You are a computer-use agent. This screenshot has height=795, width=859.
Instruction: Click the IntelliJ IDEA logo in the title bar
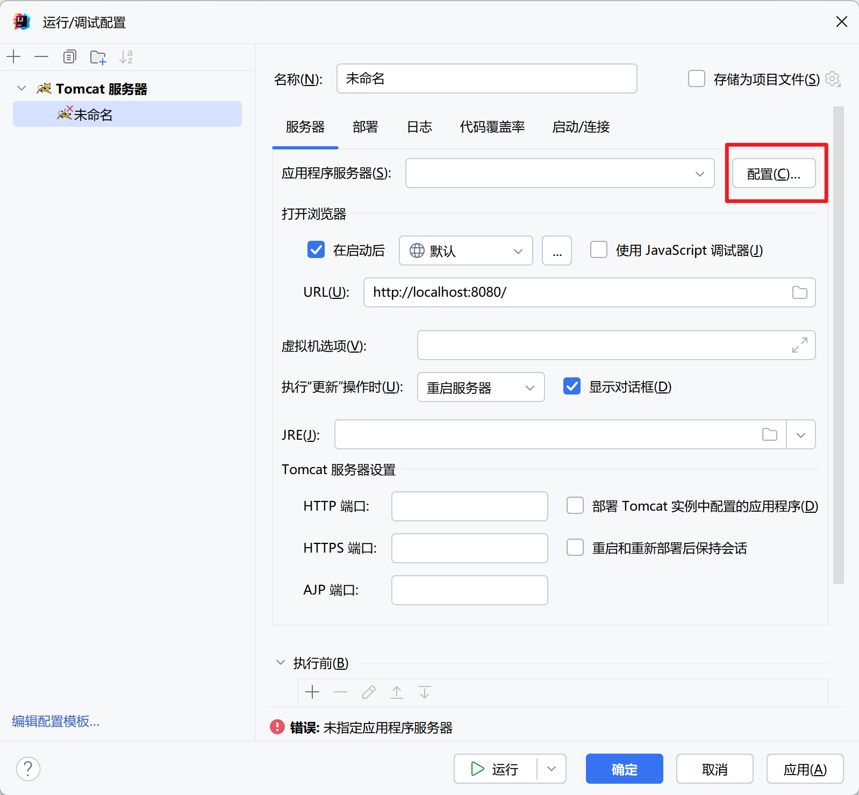[x=22, y=22]
